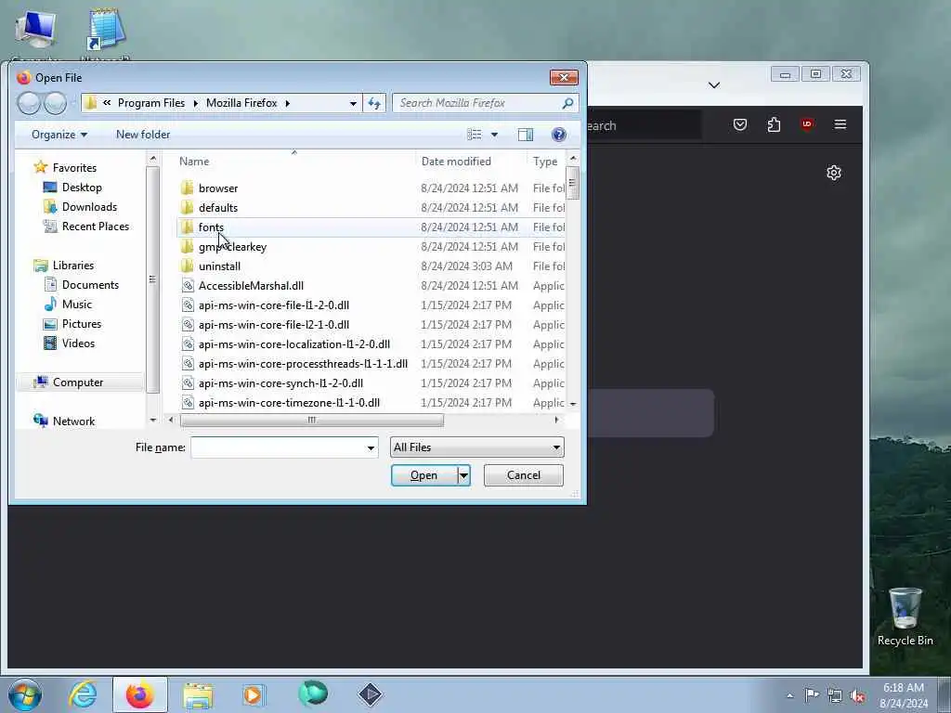Screen dimensions: 951x713
Task: Click the search magnifier icon in Search Mozilla Firefox box
Action: coord(567,103)
